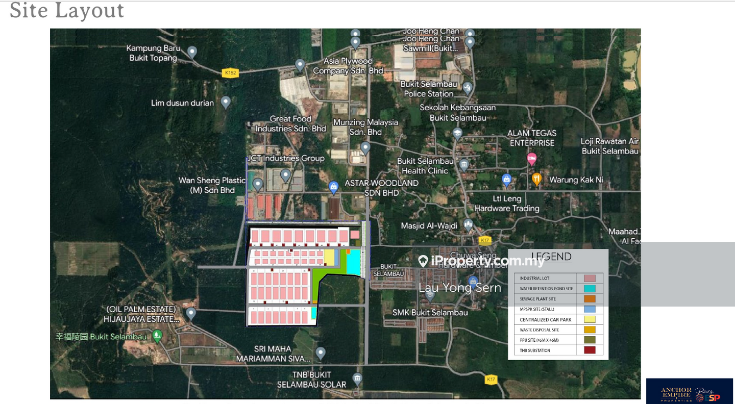The width and height of the screenshot is (735, 404).
Task: Select the Water Retention Pond cyan swatch
Action: coord(590,289)
